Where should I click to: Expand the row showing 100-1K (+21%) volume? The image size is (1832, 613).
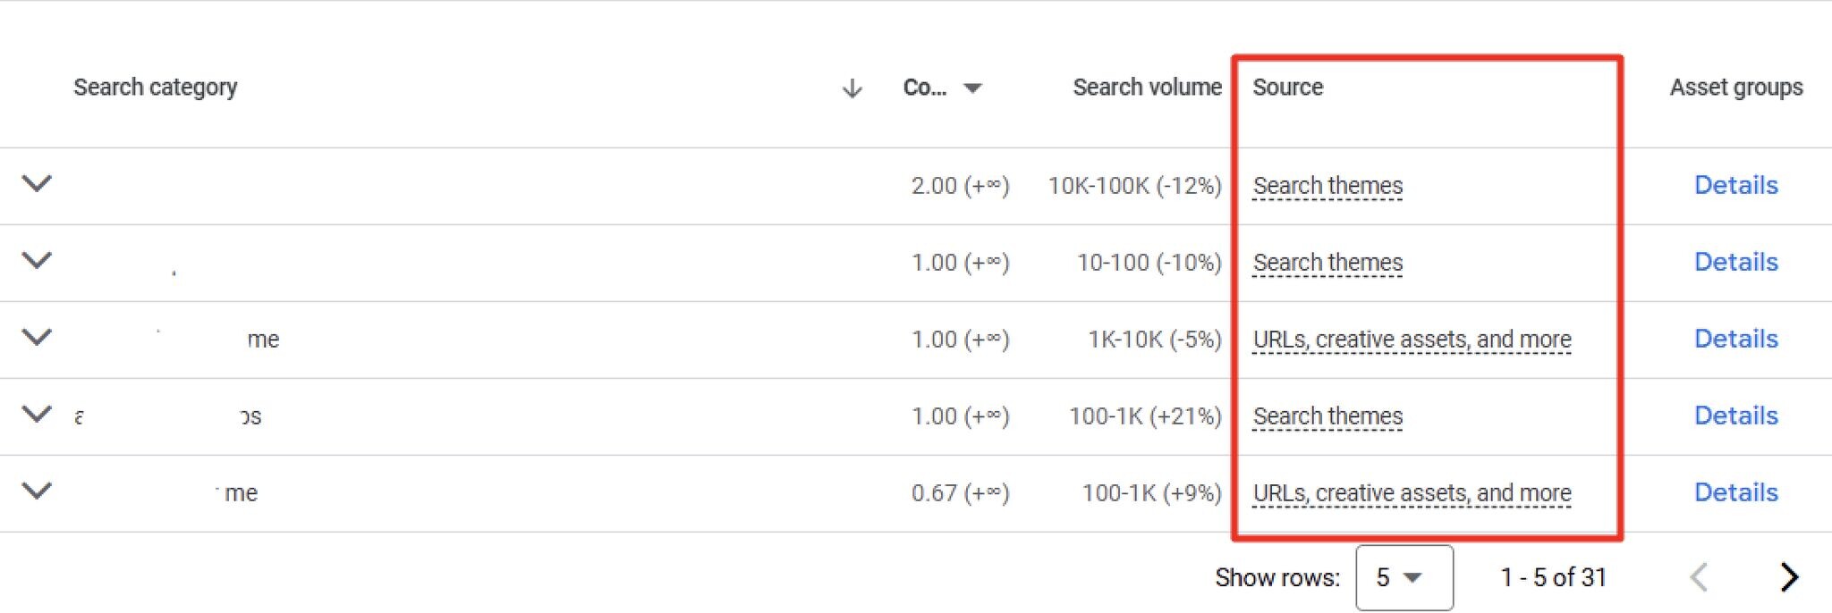coord(37,415)
